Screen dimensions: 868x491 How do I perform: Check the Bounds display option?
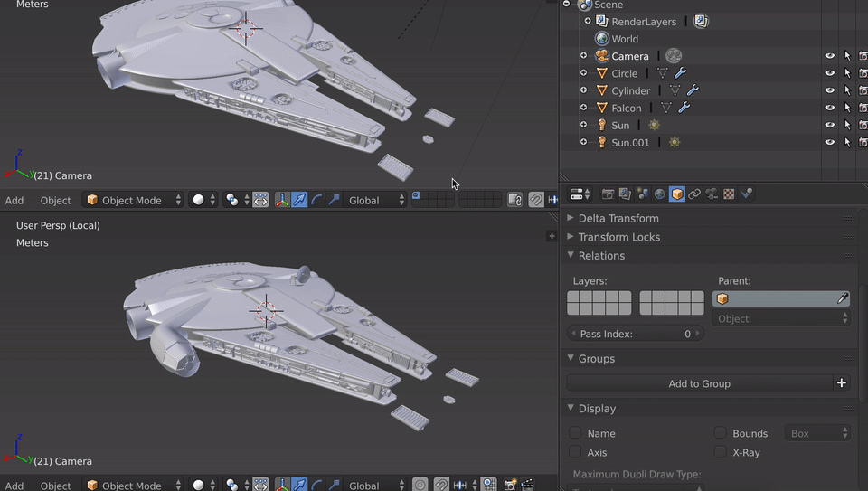click(x=721, y=434)
